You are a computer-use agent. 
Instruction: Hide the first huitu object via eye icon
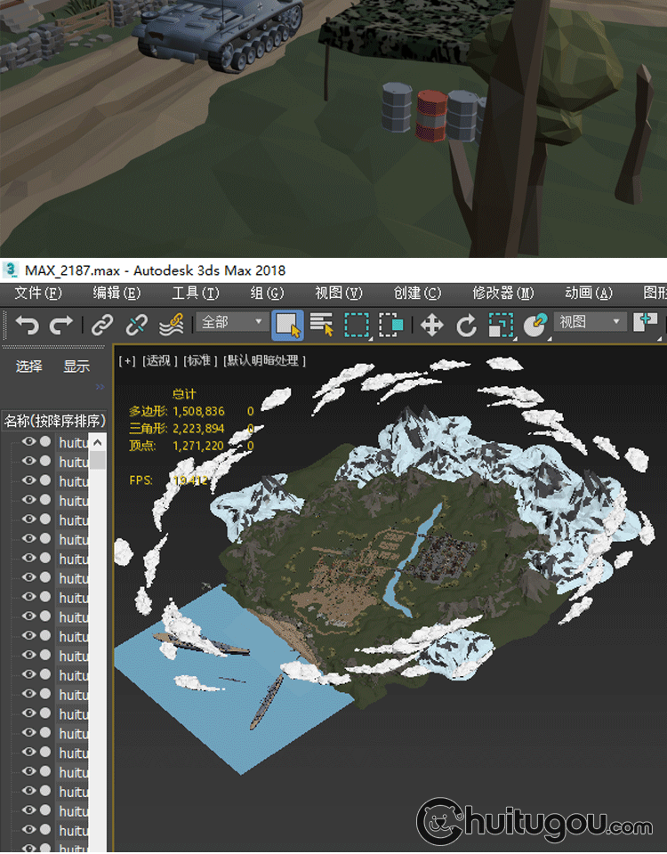tap(29, 442)
